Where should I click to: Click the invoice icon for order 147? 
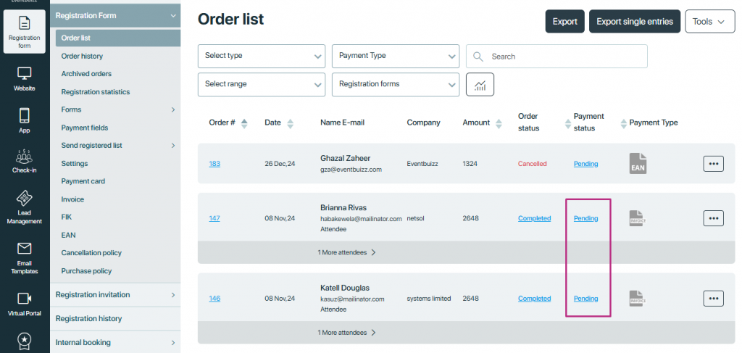pos(638,218)
